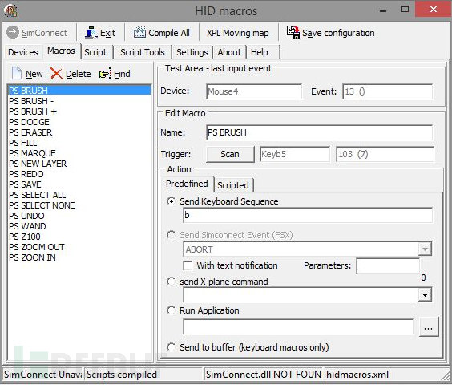The image size is (452, 385).
Task: Click the macro Name input field
Action: [320, 132]
